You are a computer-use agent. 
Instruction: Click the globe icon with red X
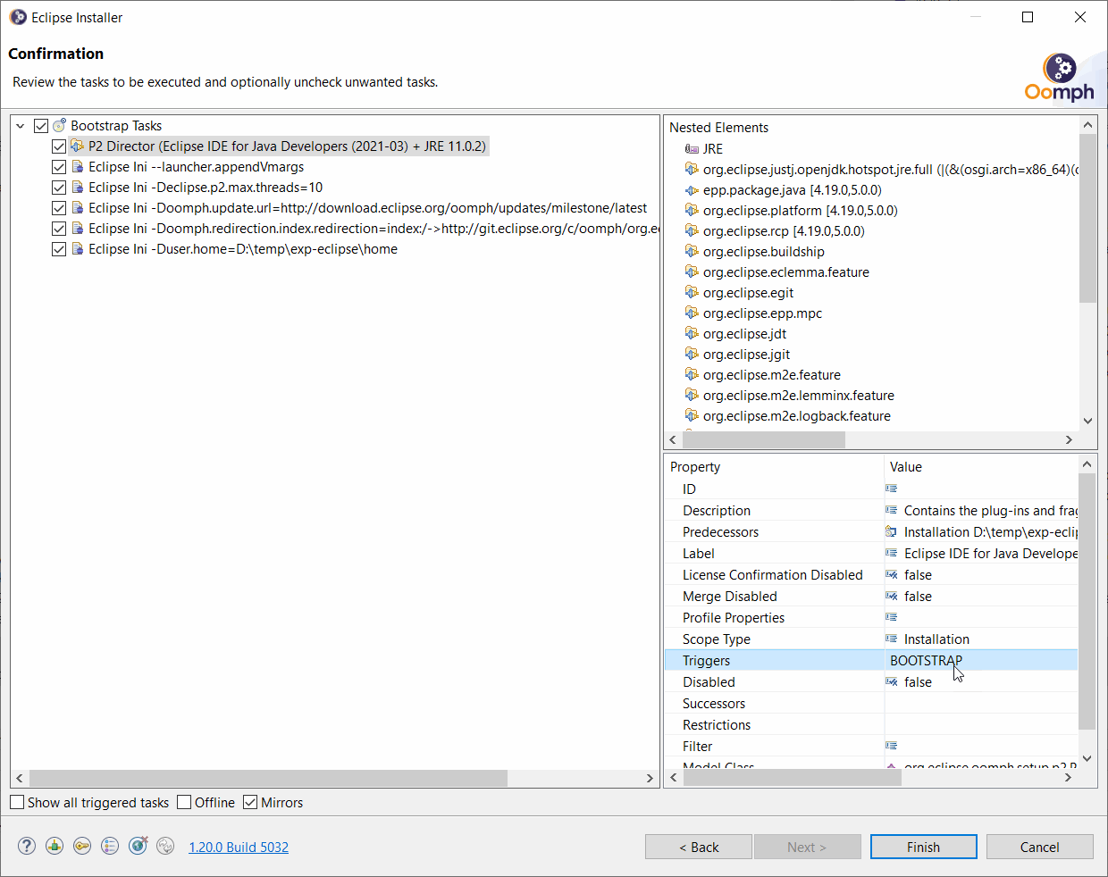tap(138, 846)
